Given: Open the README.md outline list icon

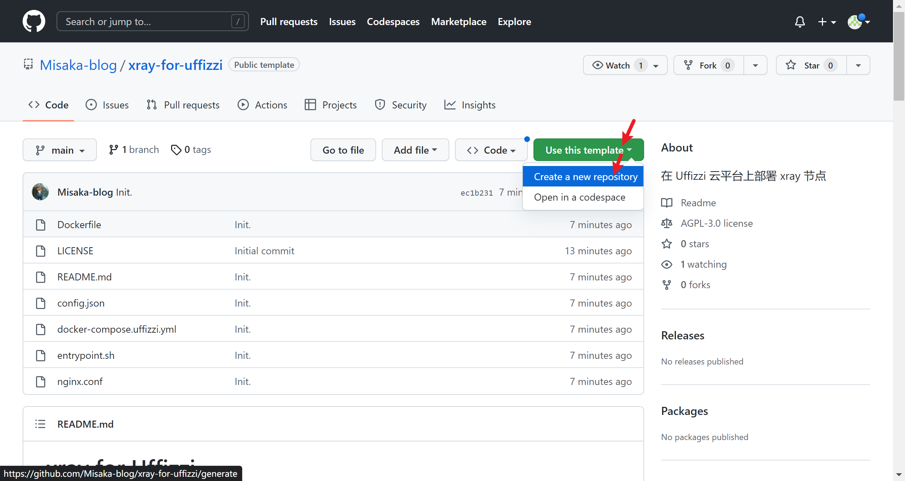Looking at the screenshot, I should point(40,424).
